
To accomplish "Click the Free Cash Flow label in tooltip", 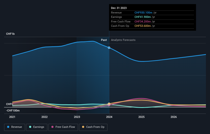I will pos(121,21).
